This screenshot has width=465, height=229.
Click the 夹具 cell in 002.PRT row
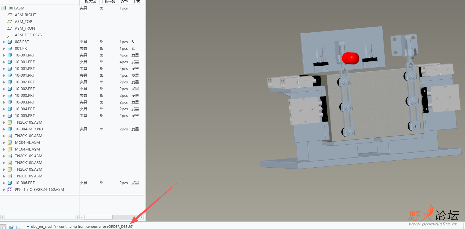click(84, 42)
